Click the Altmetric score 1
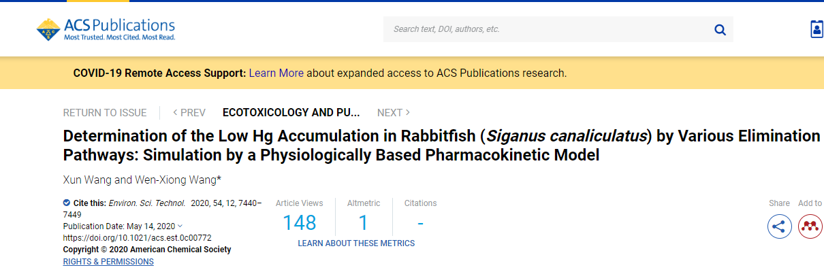Image resolution: width=824 pixels, height=272 pixels. point(363,222)
